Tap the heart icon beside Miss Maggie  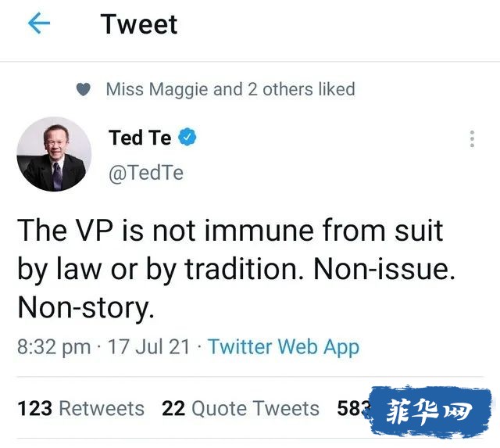click(x=84, y=89)
